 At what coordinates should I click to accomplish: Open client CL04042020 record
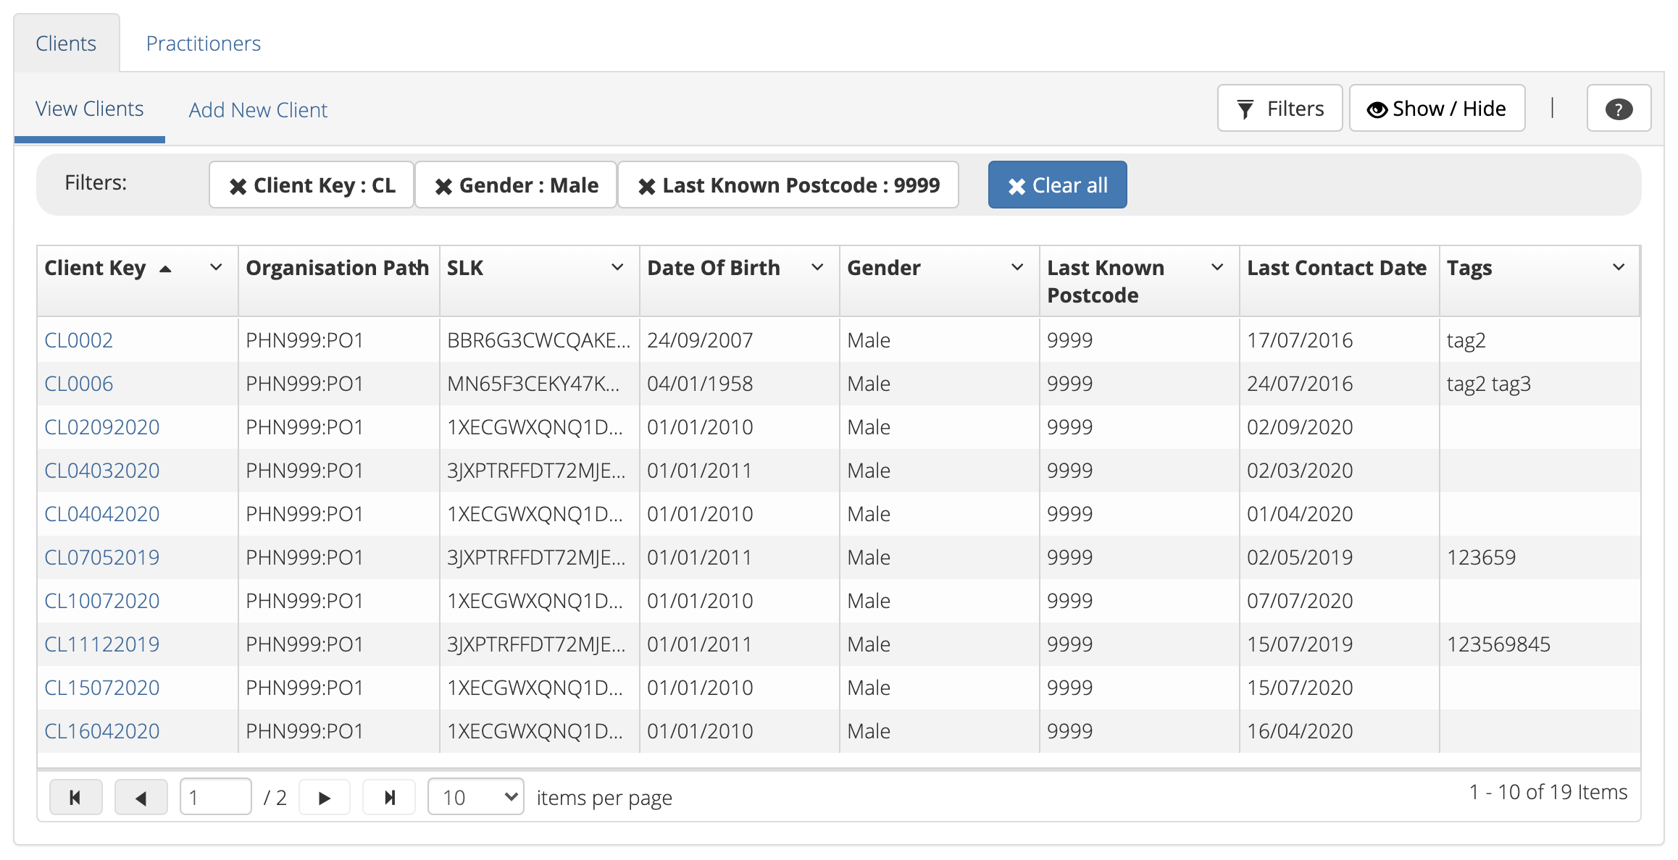pyautogui.click(x=102, y=514)
